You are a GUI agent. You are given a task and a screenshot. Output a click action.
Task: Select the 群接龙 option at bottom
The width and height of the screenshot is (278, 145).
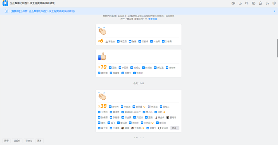pyautogui.click(x=29, y=141)
